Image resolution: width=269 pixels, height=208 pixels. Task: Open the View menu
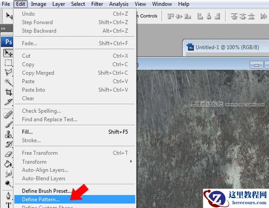140,4
